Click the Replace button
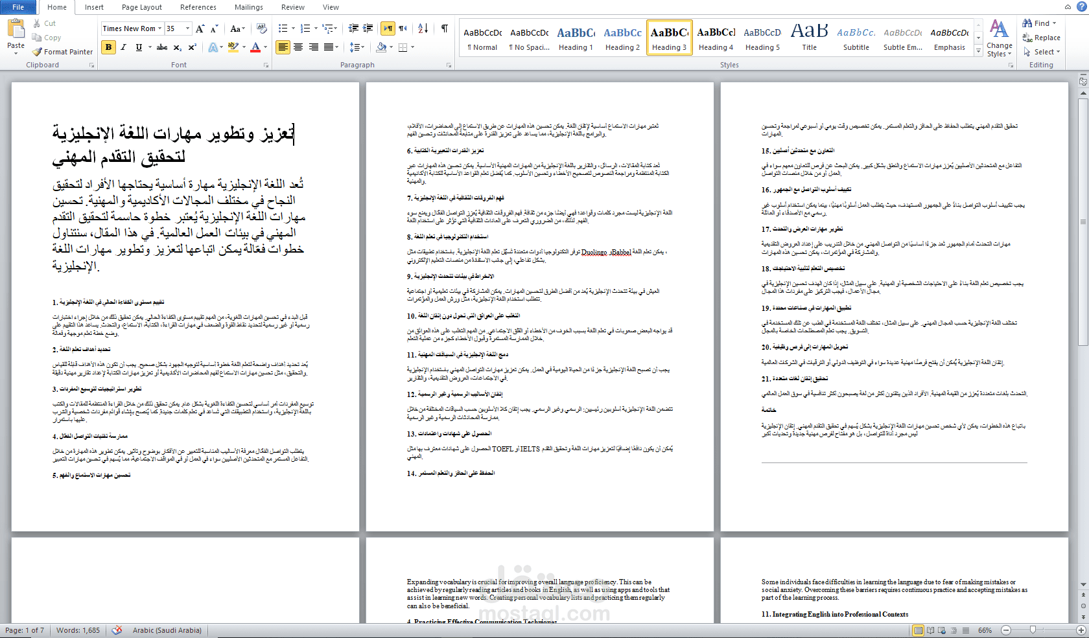This screenshot has height=638, width=1089. point(1042,38)
